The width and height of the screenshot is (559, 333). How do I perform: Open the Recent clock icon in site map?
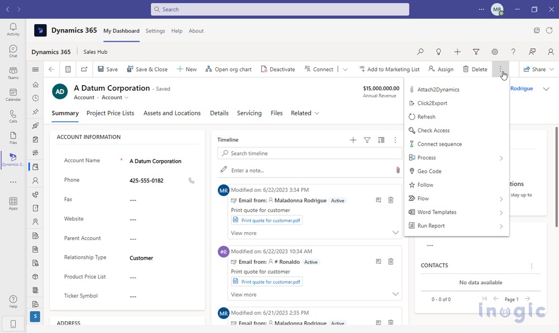35,98
